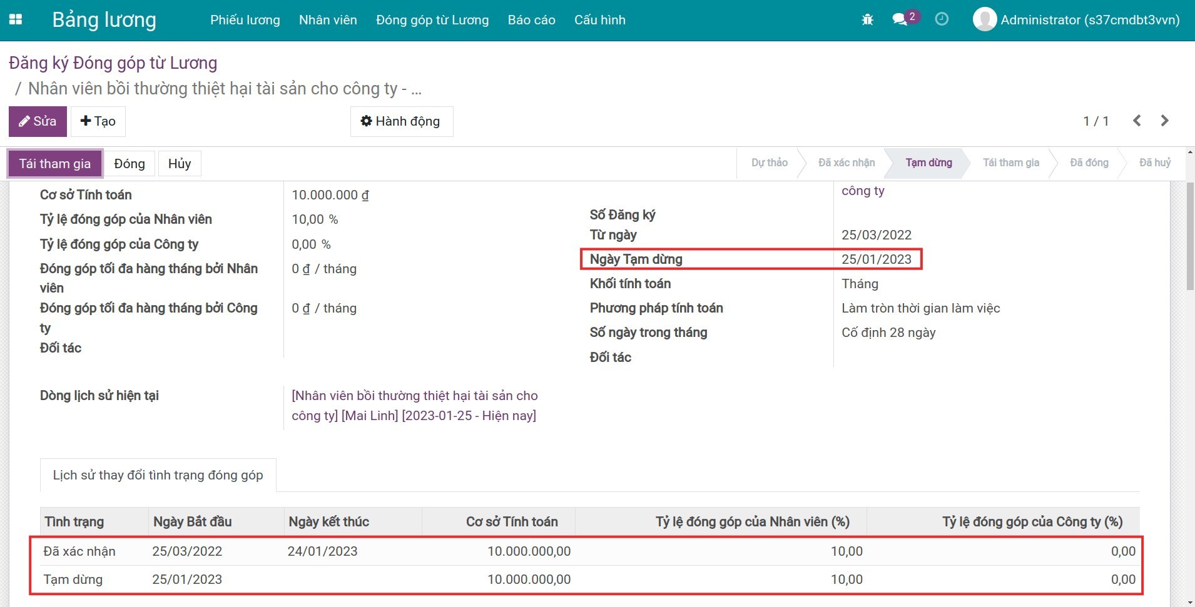Open the Dòng lịch sử hiện tại link
Screen dimensions: 1195x607
(414, 405)
